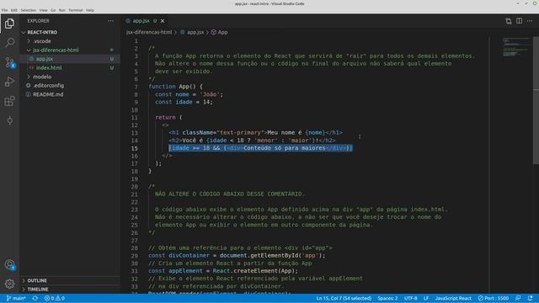Open the View menu
This screenshot has width=539, height=303.
(x=43, y=10)
